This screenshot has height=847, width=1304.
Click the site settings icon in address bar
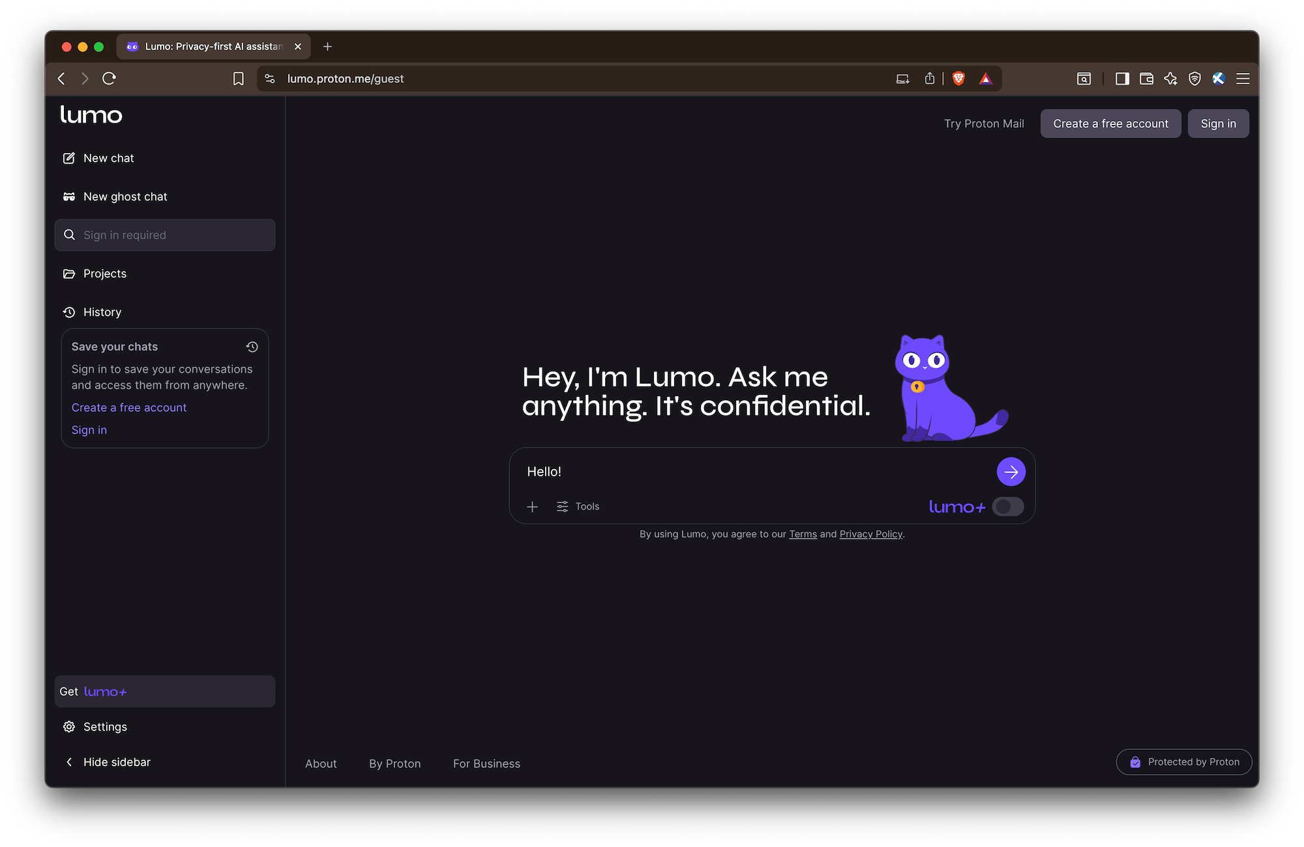270,79
